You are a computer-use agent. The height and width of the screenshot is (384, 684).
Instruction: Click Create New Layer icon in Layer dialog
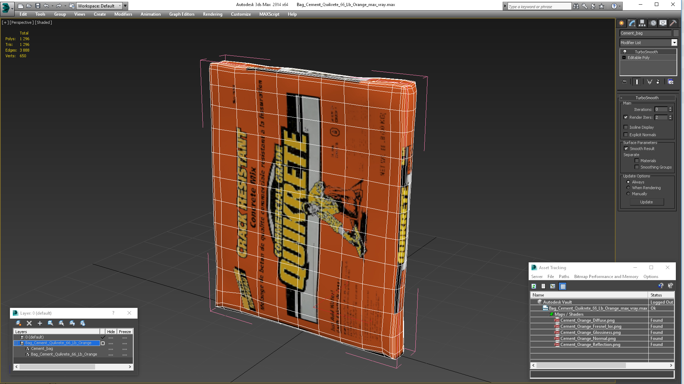pos(19,323)
